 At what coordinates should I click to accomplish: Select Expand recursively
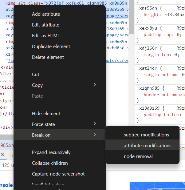tap(51, 152)
